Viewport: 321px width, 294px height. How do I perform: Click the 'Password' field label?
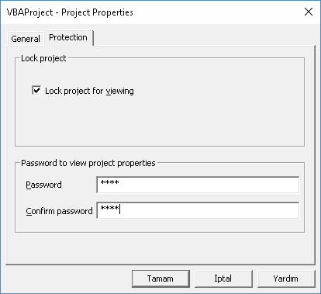coord(43,185)
